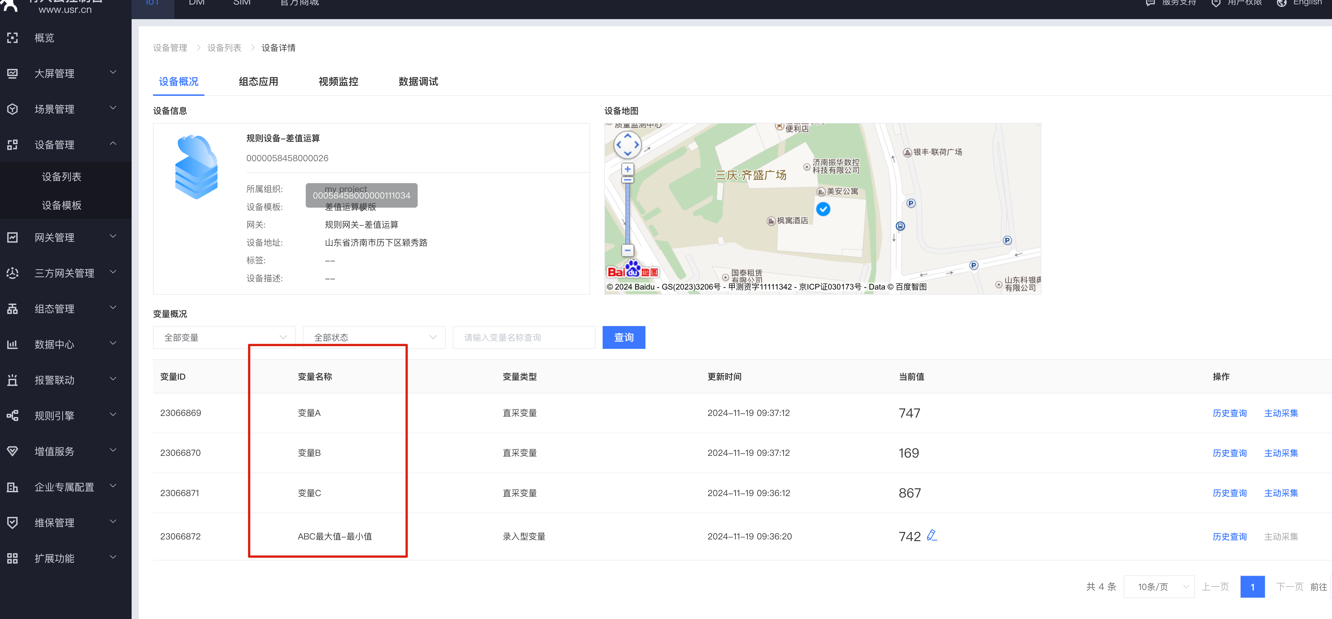Click the blue device location marker on map

coord(823,209)
